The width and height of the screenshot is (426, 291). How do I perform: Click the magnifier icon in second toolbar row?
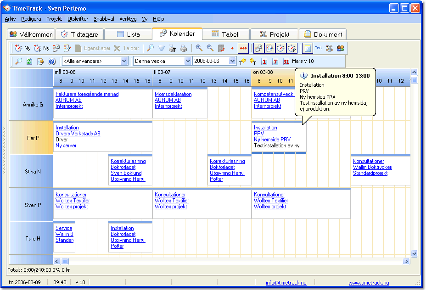click(x=18, y=62)
